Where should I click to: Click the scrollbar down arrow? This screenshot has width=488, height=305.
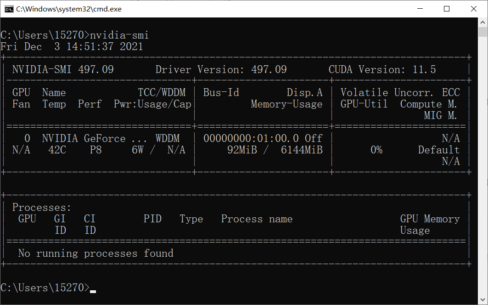pos(482,300)
